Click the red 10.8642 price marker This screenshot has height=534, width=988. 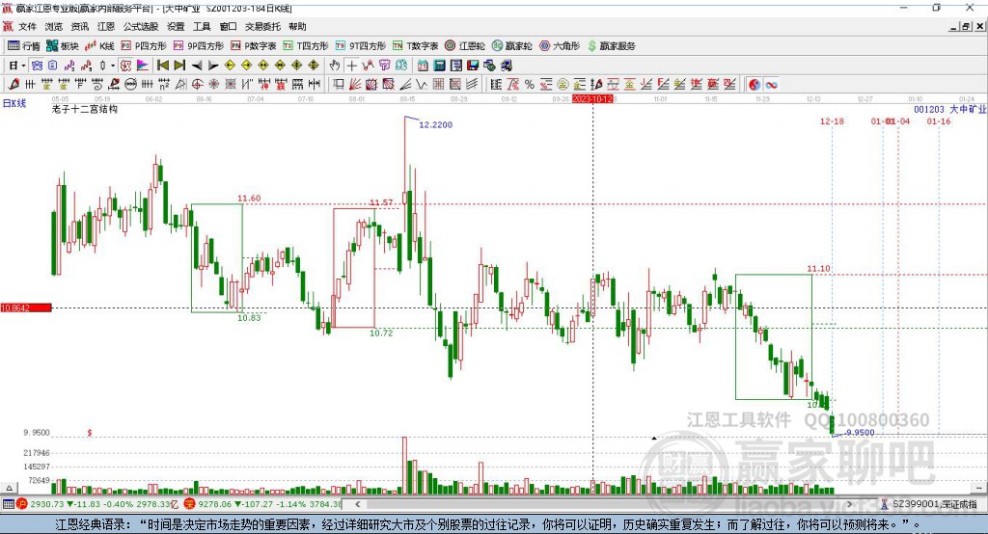[x=26, y=307]
